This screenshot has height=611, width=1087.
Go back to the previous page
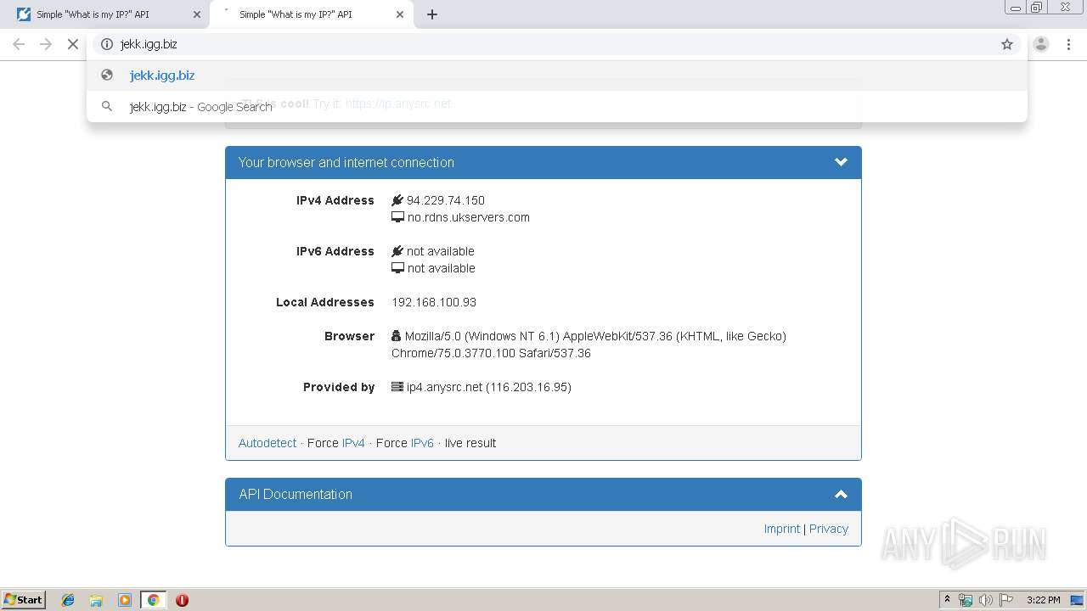pyautogui.click(x=19, y=44)
